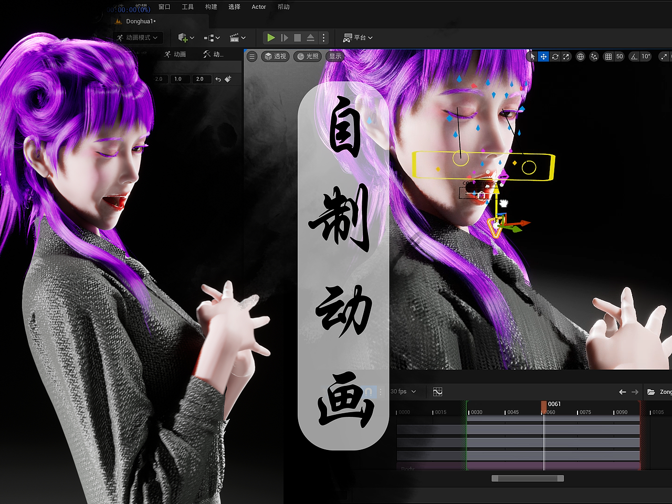This screenshot has height=504, width=672.
Task: Click the Stop simulation button
Action: (x=298, y=38)
